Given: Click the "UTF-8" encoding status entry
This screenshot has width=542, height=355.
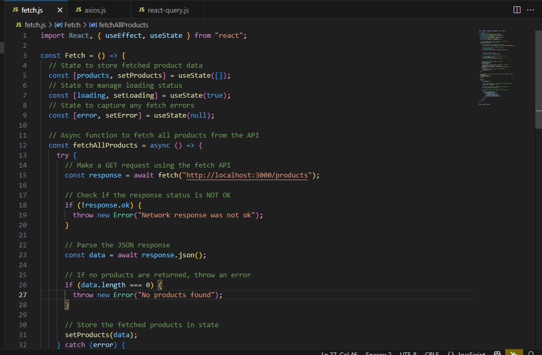Looking at the screenshot, I should [408, 353].
